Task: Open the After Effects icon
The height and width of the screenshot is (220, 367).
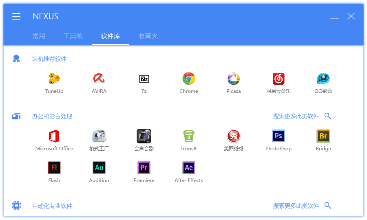Action: [189, 167]
